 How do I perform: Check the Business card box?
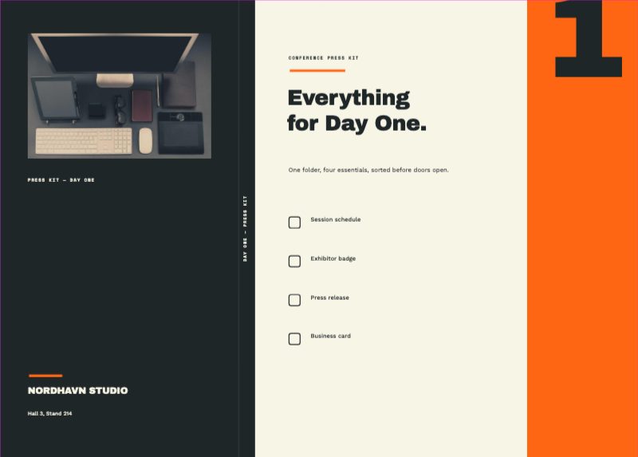(x=294, y=339)
